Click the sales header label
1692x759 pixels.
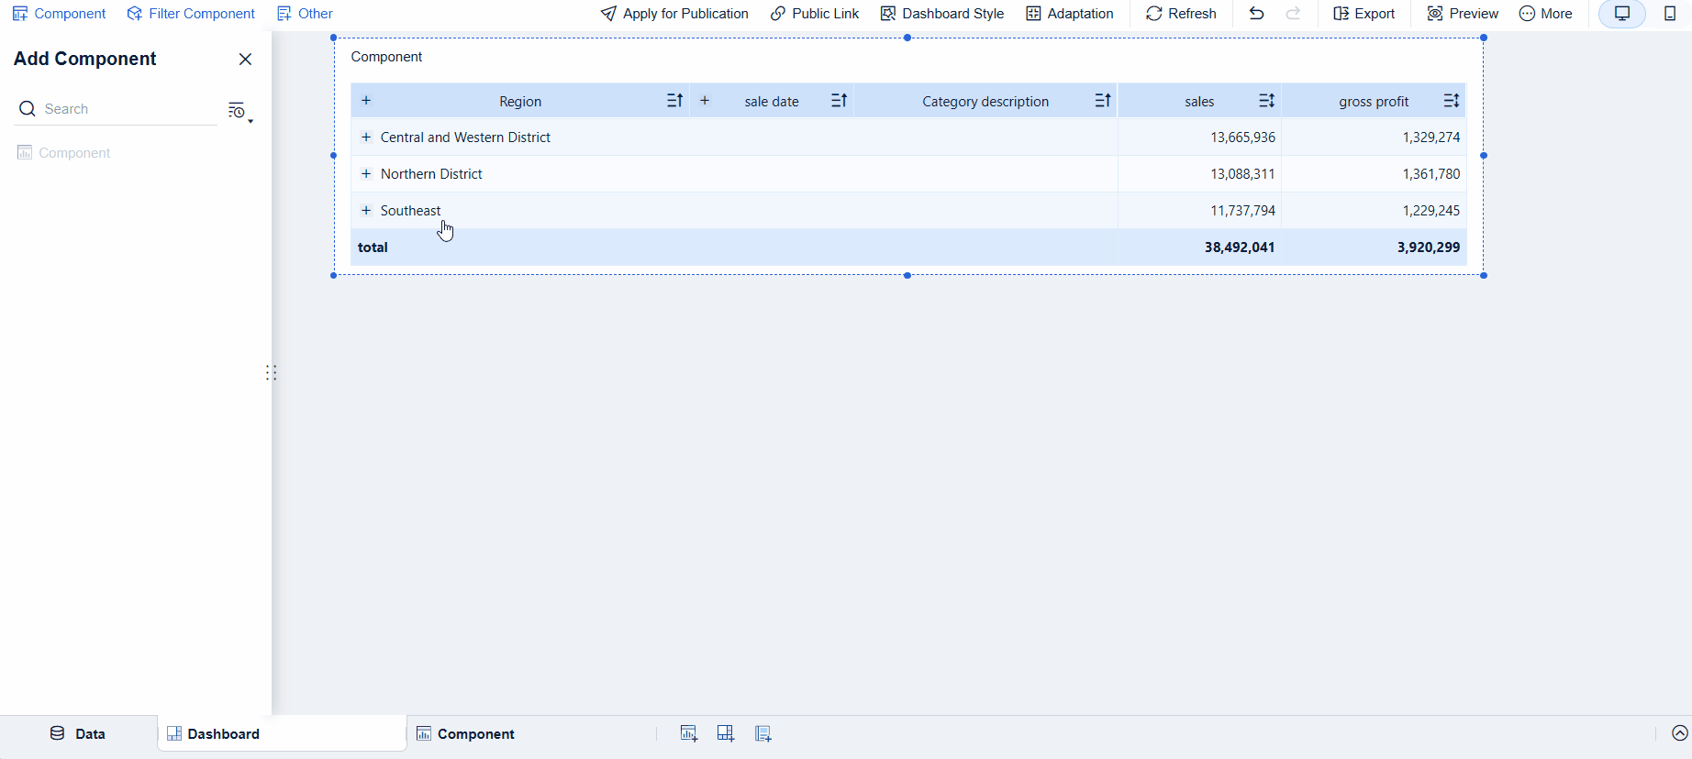1199,102
